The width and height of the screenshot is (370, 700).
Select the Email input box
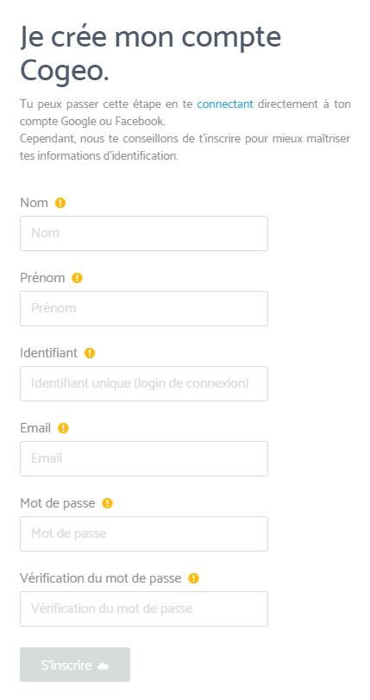point(144,458)
